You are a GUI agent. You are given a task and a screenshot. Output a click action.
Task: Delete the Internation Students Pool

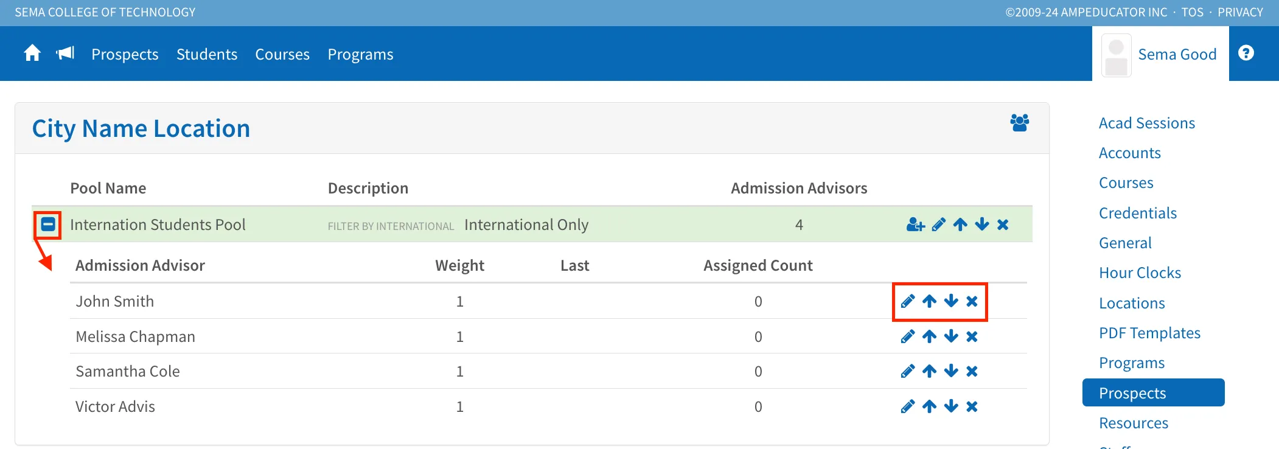click(x=1003, y=225)
